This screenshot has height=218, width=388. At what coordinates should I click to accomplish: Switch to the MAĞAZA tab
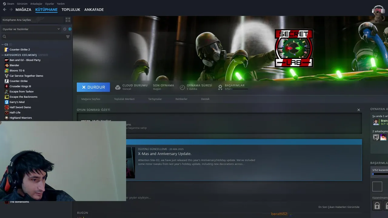[23, 10]
